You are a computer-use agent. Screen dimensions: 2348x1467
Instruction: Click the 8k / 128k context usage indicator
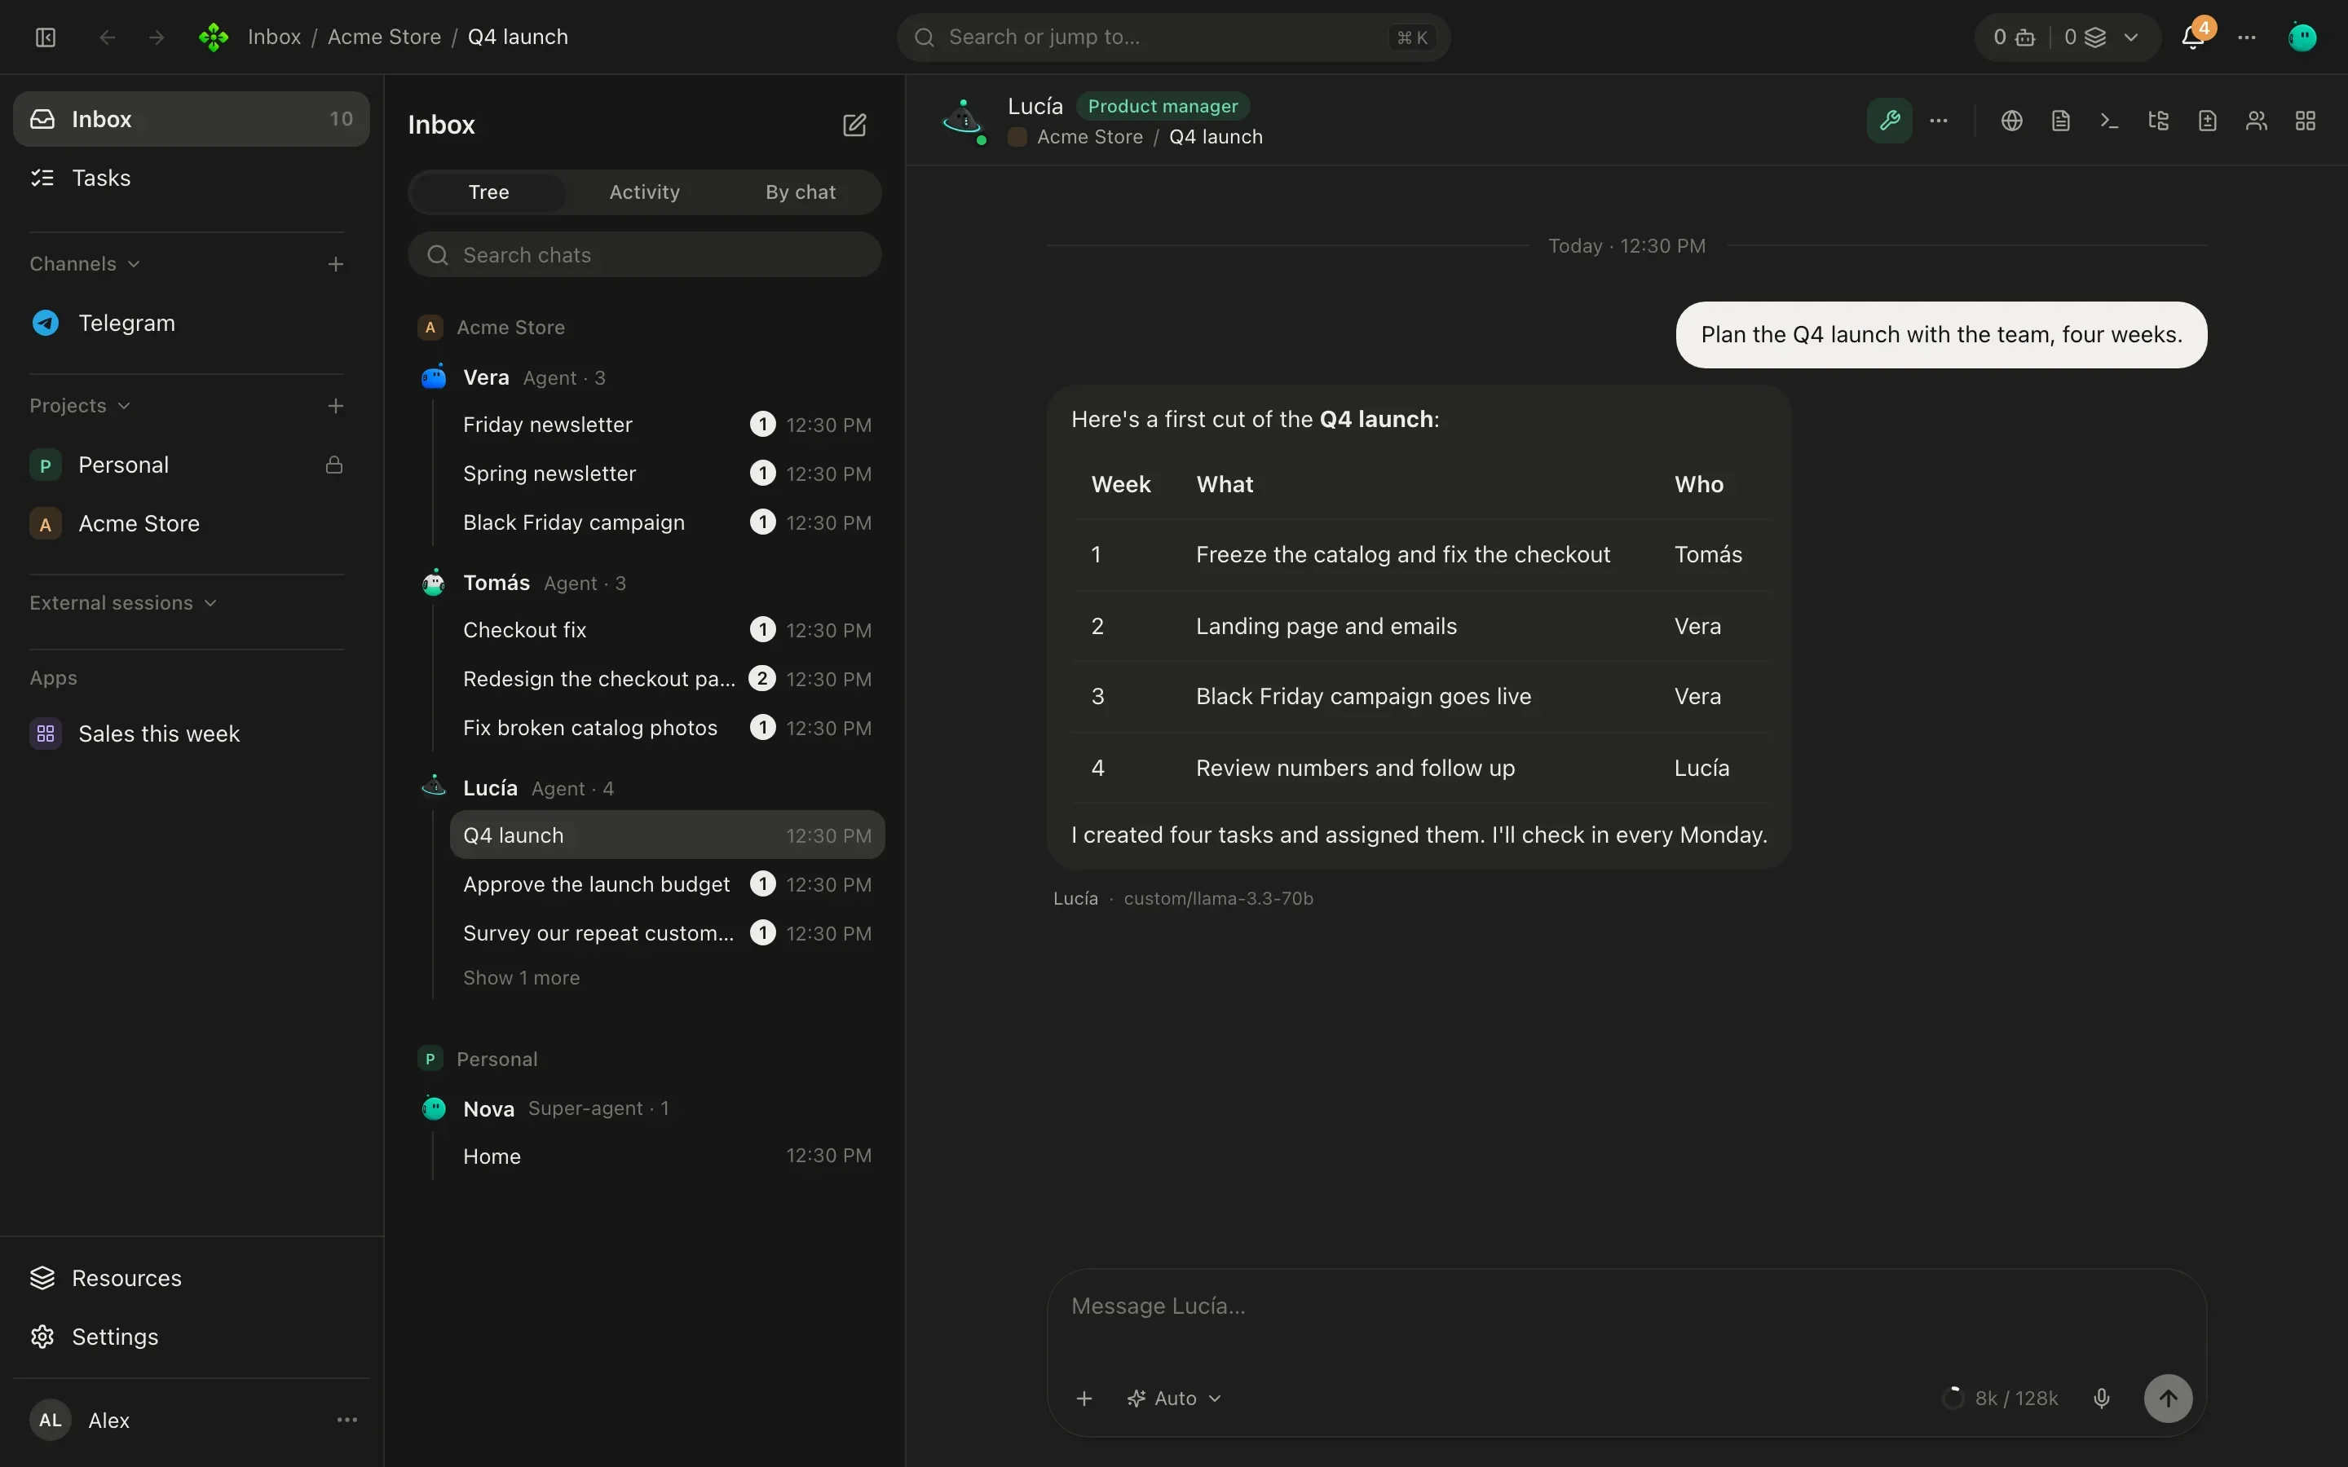[x=2000, y=1398]
